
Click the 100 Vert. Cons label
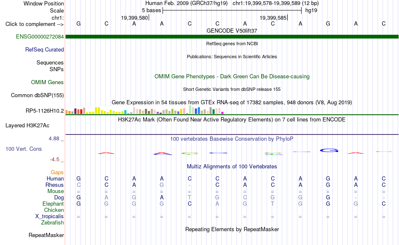(x=24, y=149)
